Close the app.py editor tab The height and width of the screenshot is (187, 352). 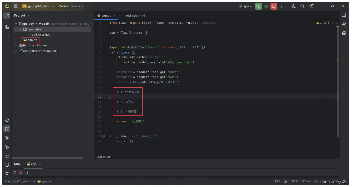click(115, 16)
